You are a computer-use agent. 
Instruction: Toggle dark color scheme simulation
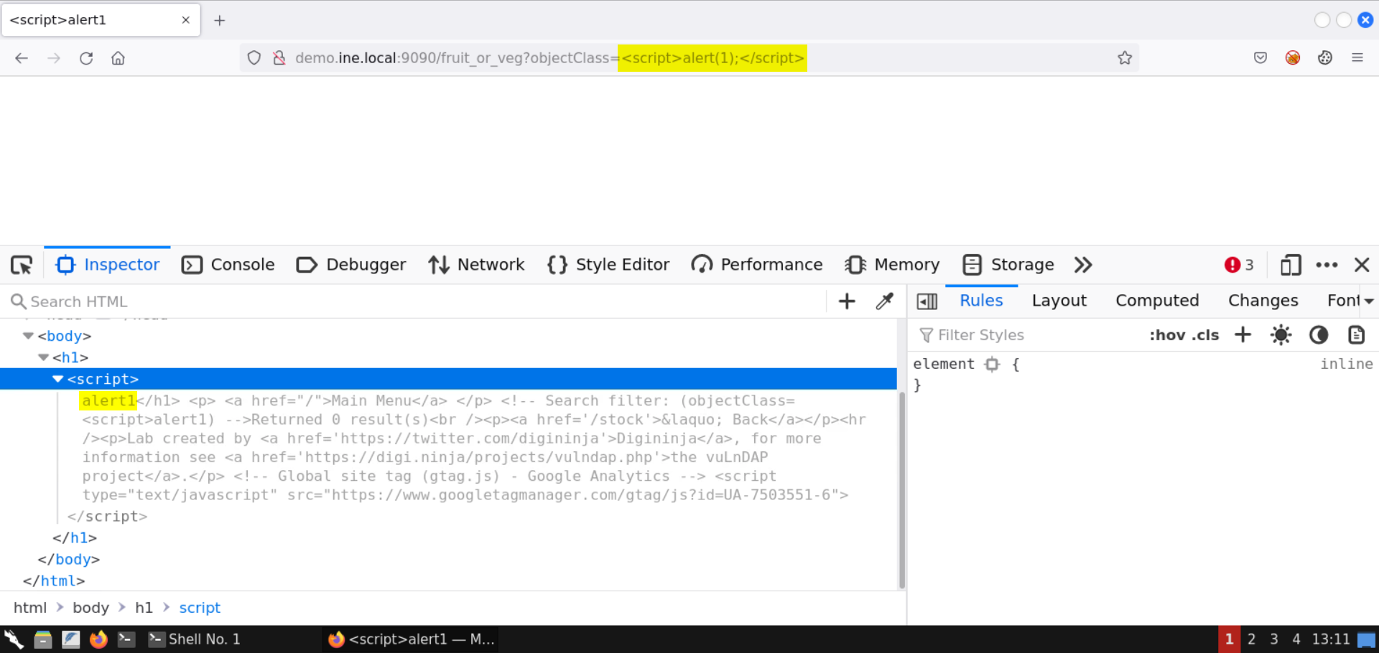(x=1318, y=335)
